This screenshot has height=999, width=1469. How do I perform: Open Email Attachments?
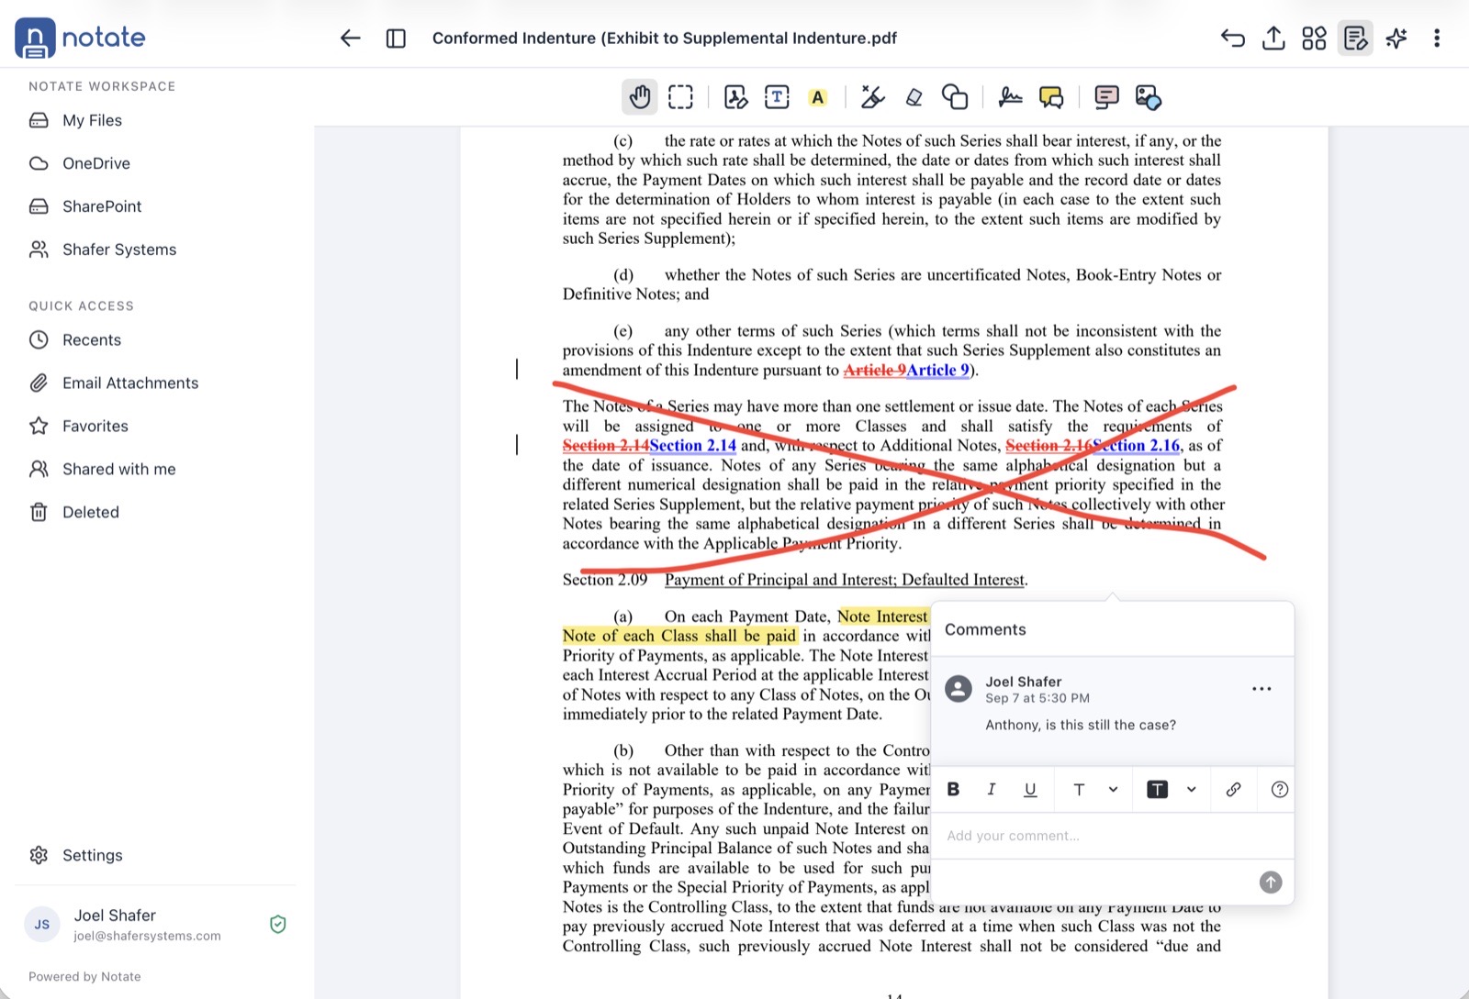point(130,383)
